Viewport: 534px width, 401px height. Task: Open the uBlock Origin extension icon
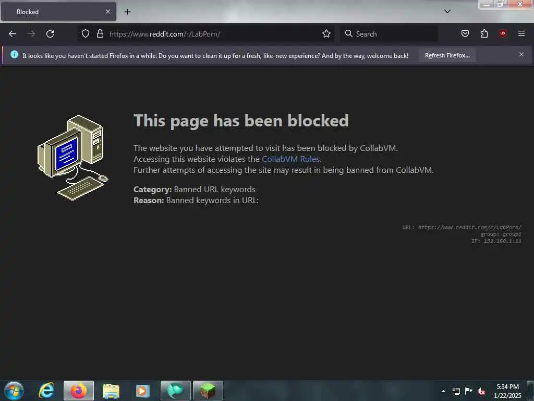503,33
